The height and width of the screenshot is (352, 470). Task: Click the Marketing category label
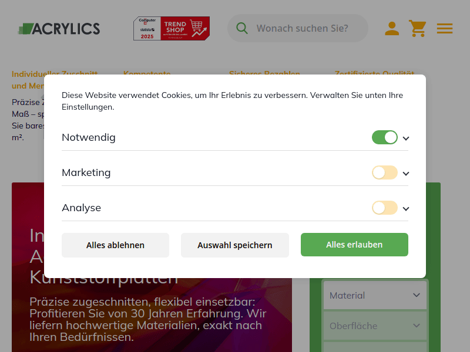86,172
